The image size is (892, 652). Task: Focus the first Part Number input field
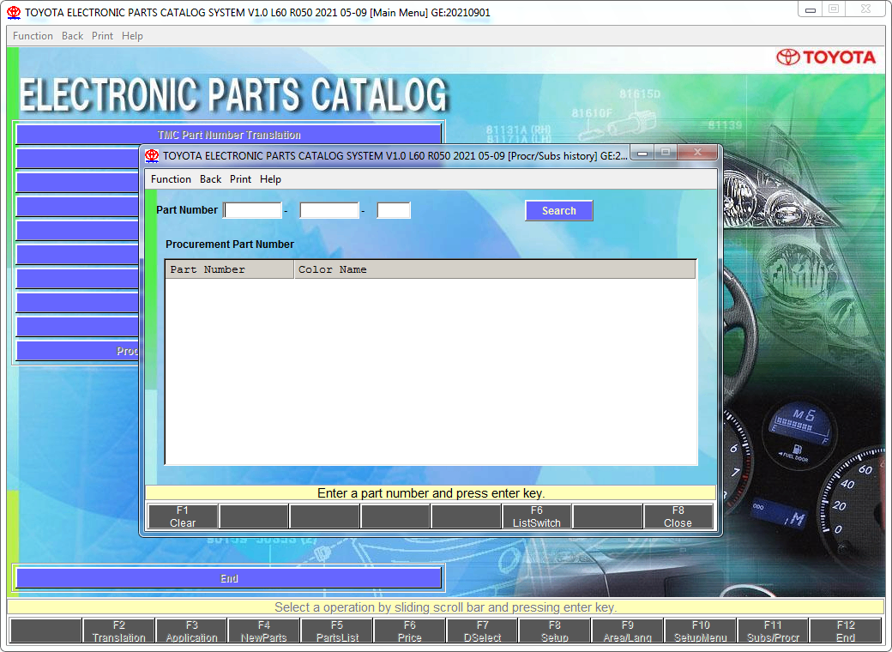pos(252,210)
